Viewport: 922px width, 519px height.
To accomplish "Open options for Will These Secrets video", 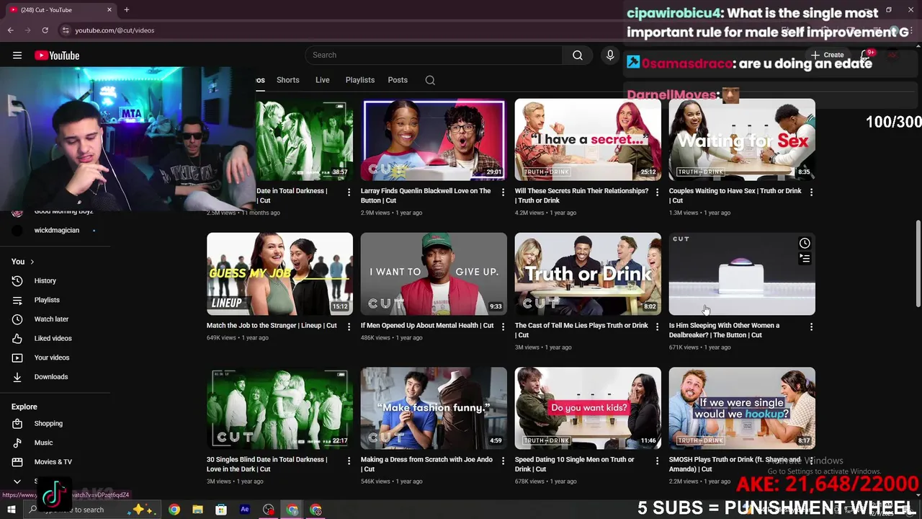I will (657, 192).
